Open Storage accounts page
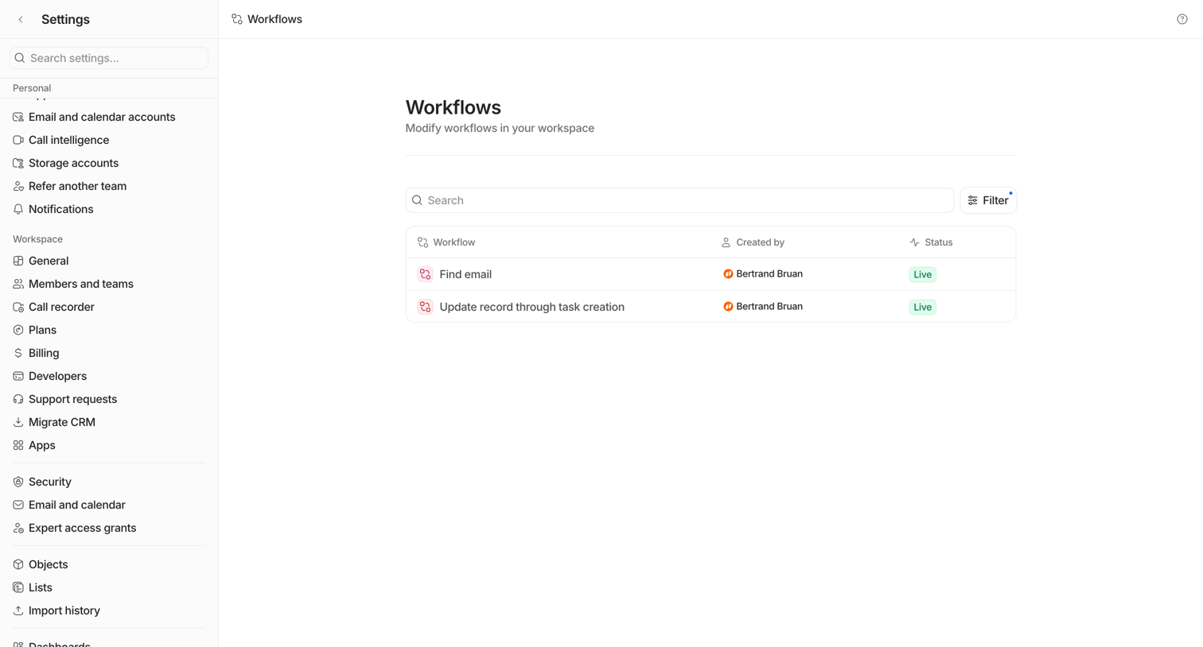Image resolution: width=1203 pixels, height=647 pixels. point(73,163)
